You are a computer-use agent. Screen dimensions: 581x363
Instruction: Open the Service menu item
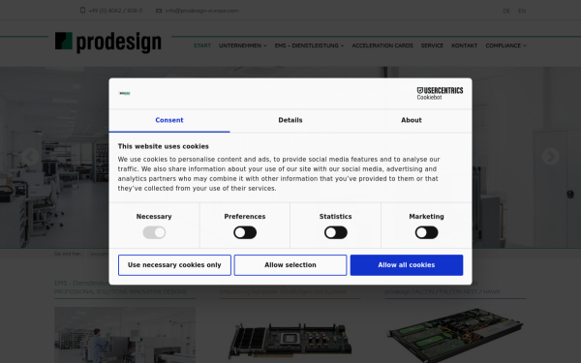(432, 45)
